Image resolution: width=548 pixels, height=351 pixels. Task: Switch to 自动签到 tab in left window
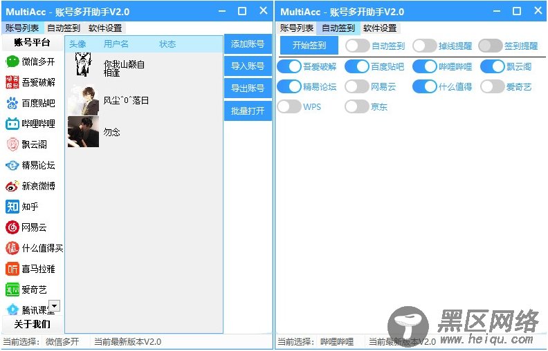64,28
